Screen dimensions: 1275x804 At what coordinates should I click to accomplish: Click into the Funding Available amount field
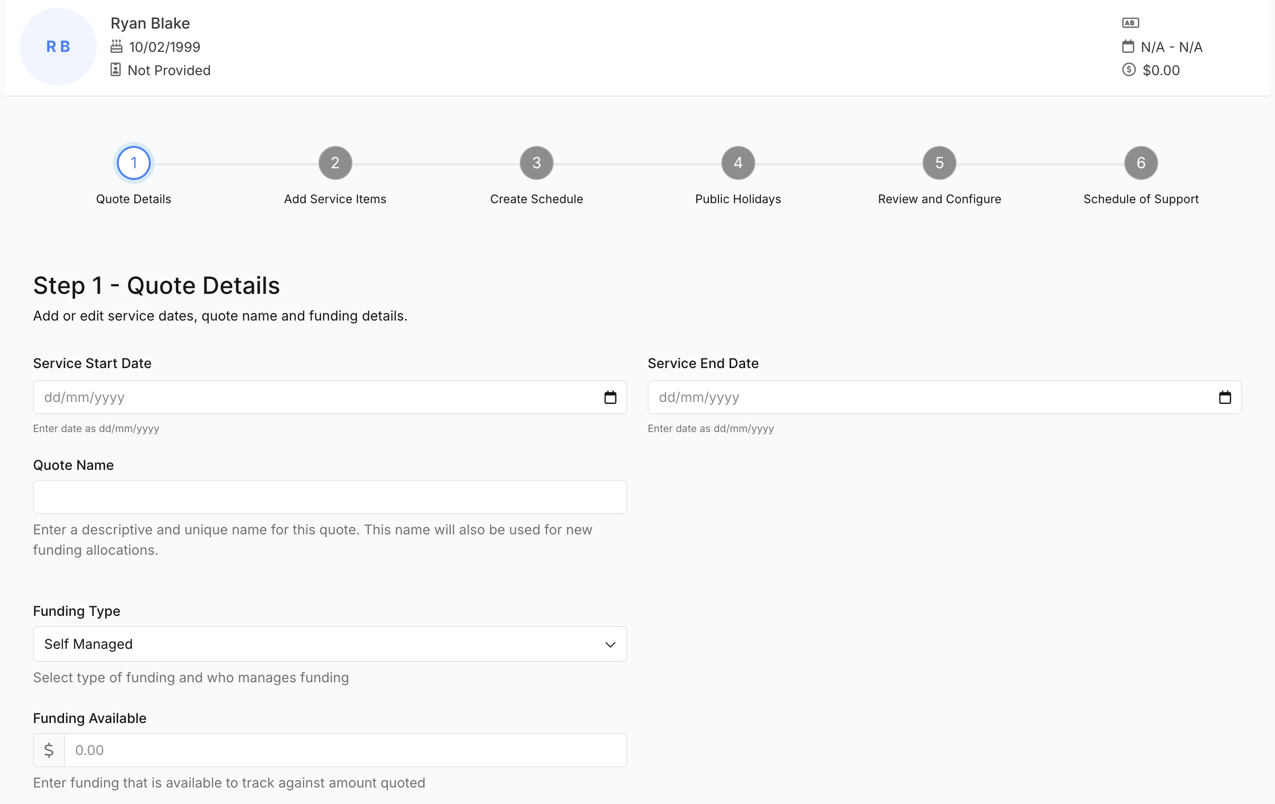[x=345, y=750]
